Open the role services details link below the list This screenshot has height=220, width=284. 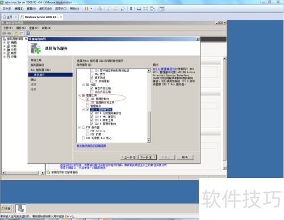pos(91,146)
